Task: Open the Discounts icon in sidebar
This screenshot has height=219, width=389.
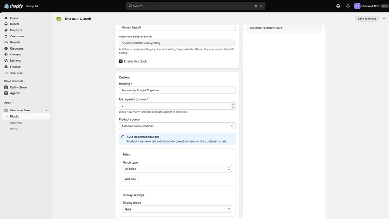Action: [6, 48]
